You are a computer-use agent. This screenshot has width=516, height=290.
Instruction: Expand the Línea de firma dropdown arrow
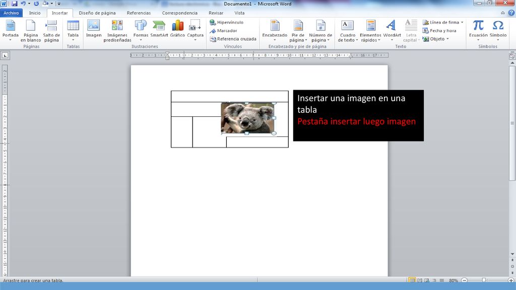click(462, 22)
